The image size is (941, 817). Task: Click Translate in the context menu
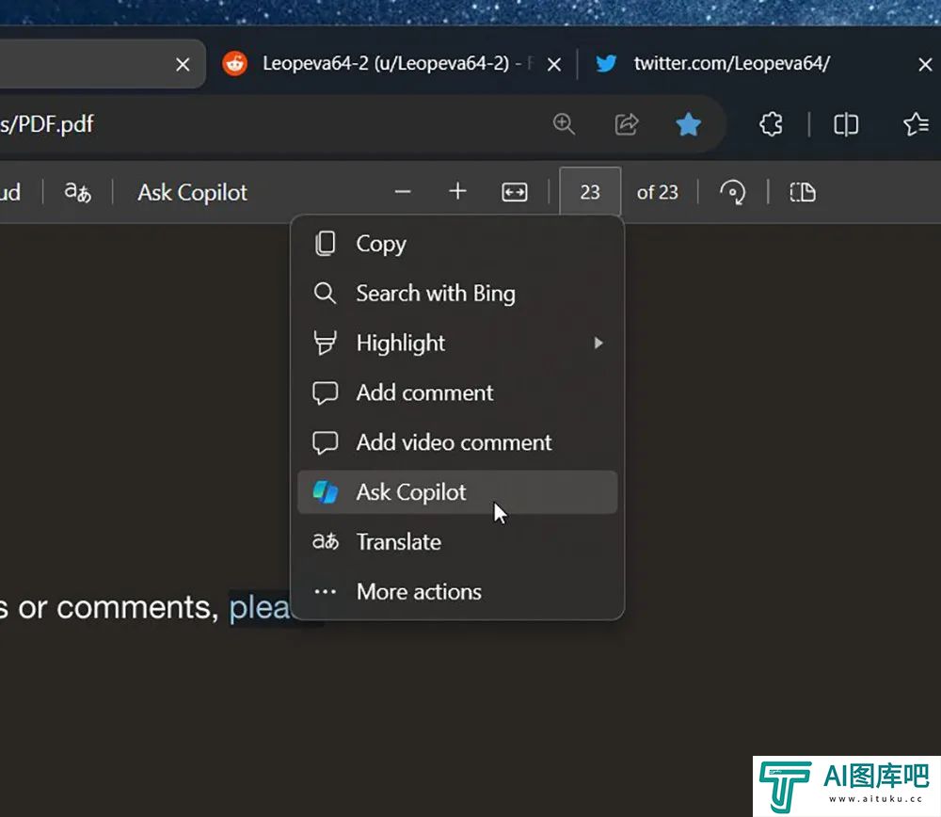(457, 542)
